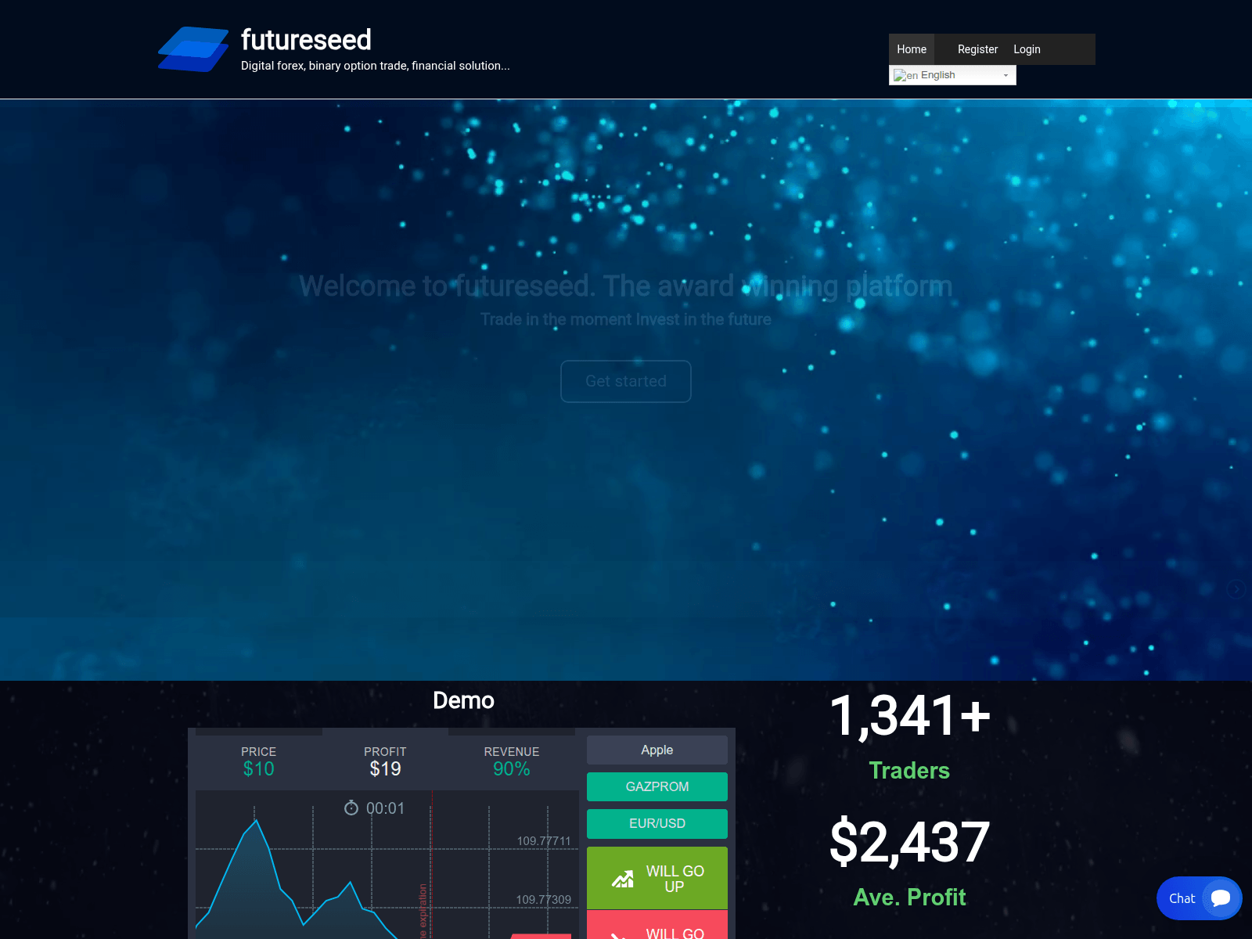
Task: Click the Traders label
Action: click(x=909, y=770)
